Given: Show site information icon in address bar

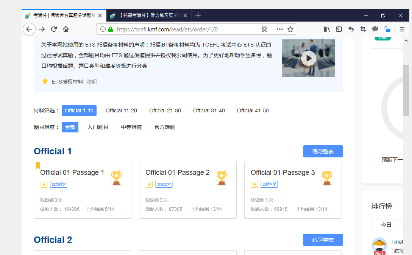Looking at the screenshot, I should tap(103, 29).
